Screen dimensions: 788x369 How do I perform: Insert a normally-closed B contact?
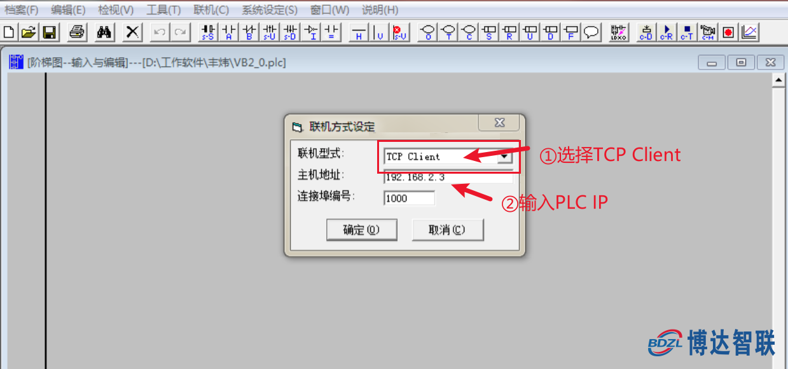click(249, 32)
